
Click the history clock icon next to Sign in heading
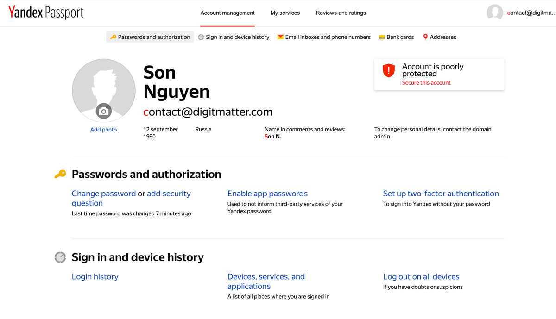[60, 257]
